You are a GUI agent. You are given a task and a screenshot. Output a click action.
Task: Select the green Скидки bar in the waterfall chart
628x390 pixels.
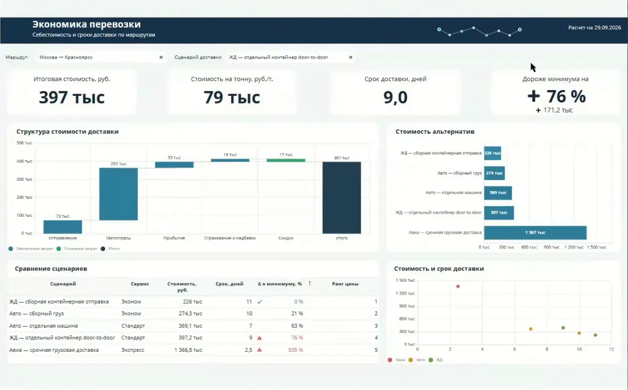click(x=286, y=160)
